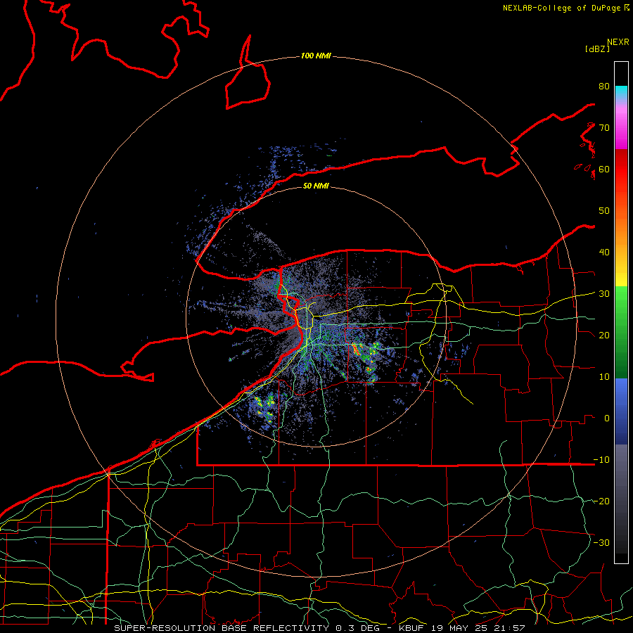Click the 50 NMI range ring label
Screen dimensions: 633x633
(316, 186)
